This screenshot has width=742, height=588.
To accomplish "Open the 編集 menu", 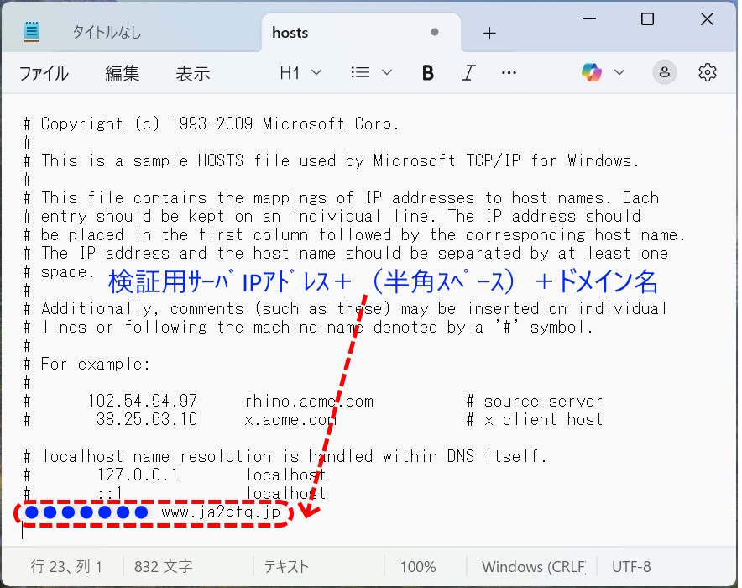I will point(122,73).
